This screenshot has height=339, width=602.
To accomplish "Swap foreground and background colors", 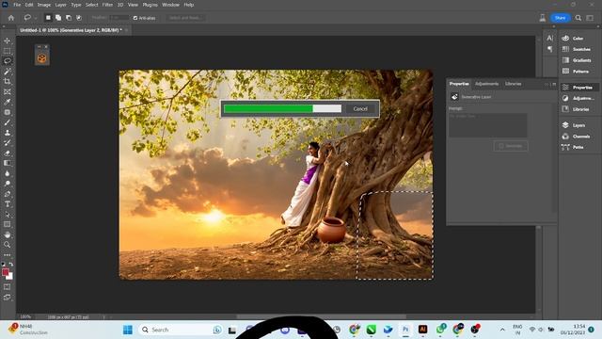I will click(x=11, y=265).
